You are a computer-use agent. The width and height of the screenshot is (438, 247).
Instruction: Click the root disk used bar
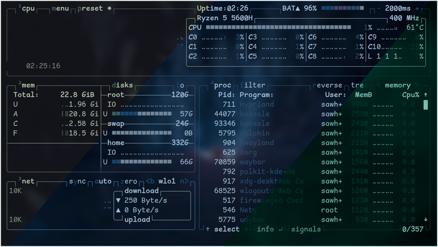point(142,114)
